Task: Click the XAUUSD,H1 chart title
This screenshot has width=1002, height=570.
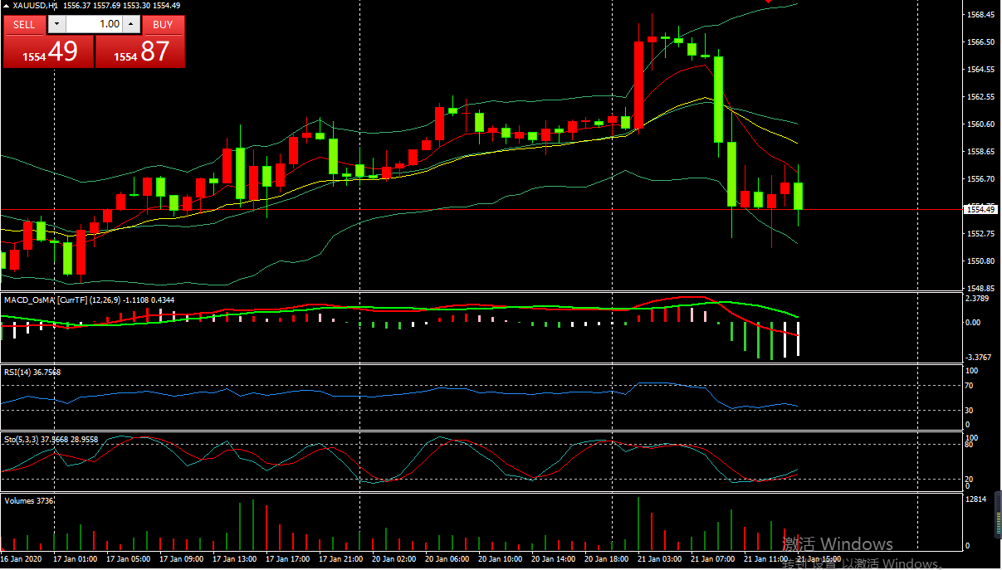Action: click(36, 5)
